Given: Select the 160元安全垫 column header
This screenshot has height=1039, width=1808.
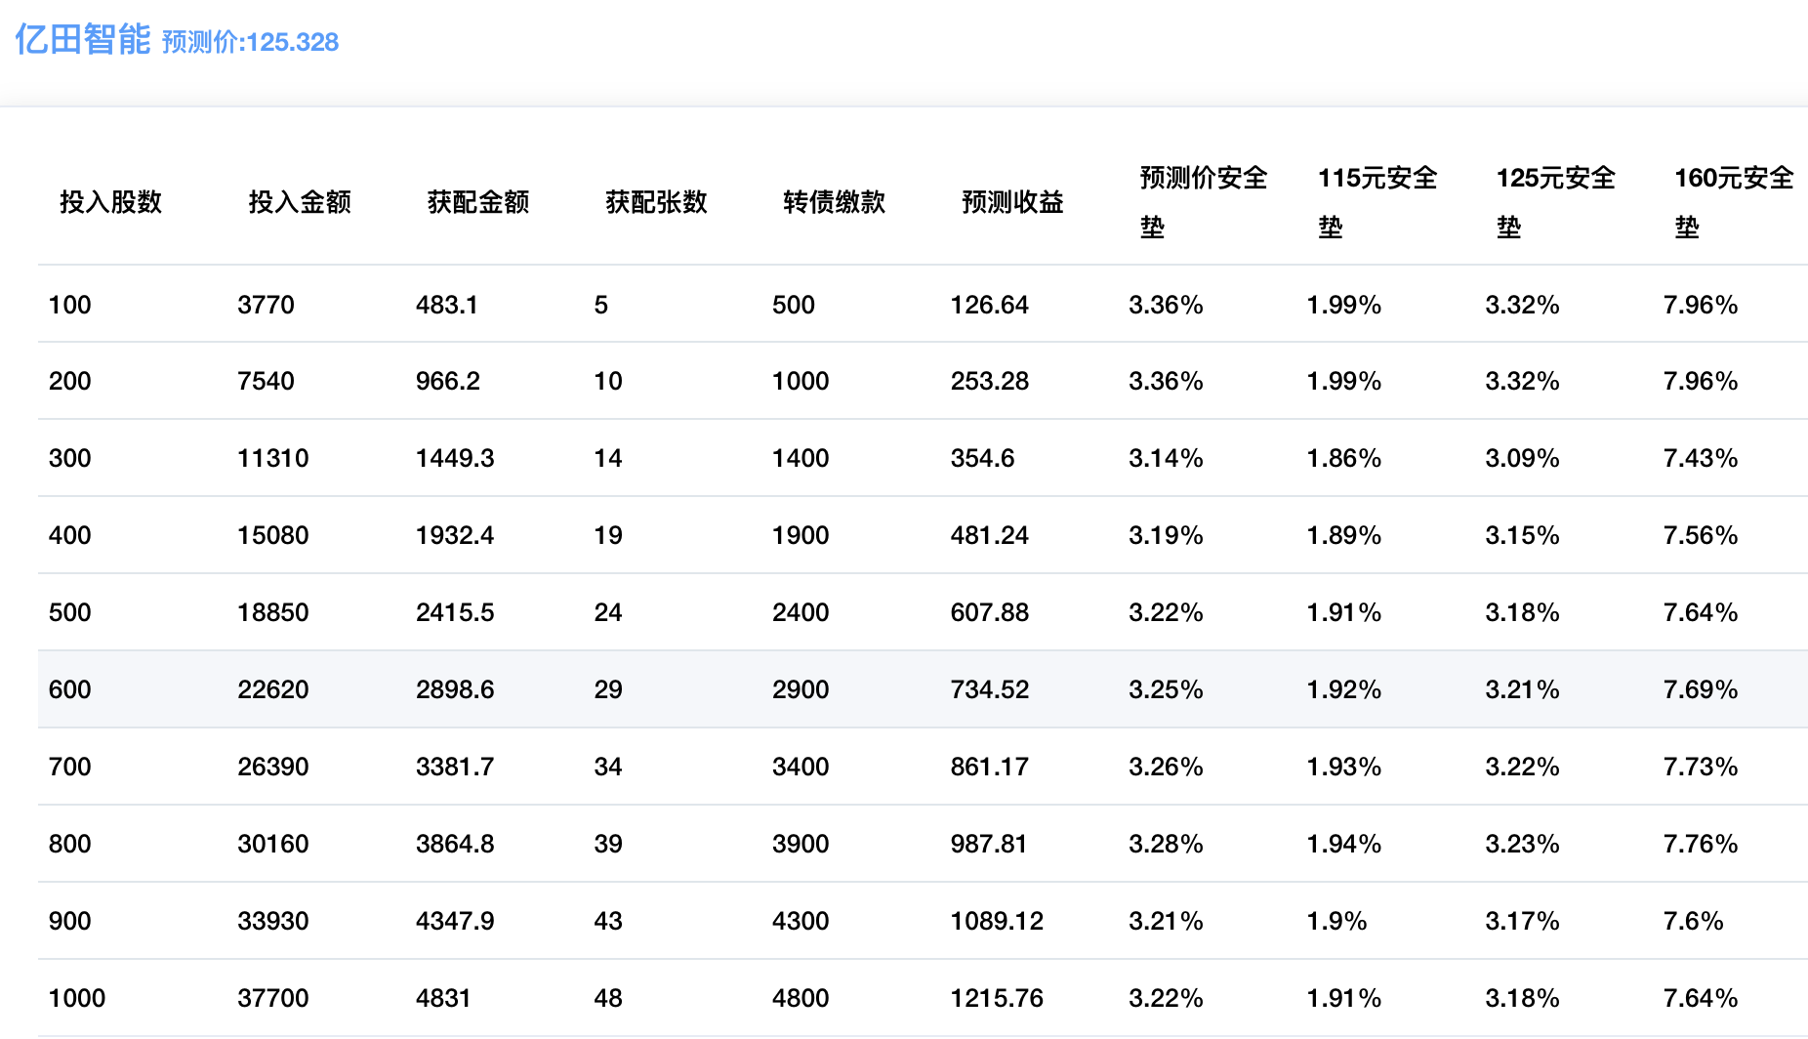Looking at the screenshot, I should point(1734,202).
